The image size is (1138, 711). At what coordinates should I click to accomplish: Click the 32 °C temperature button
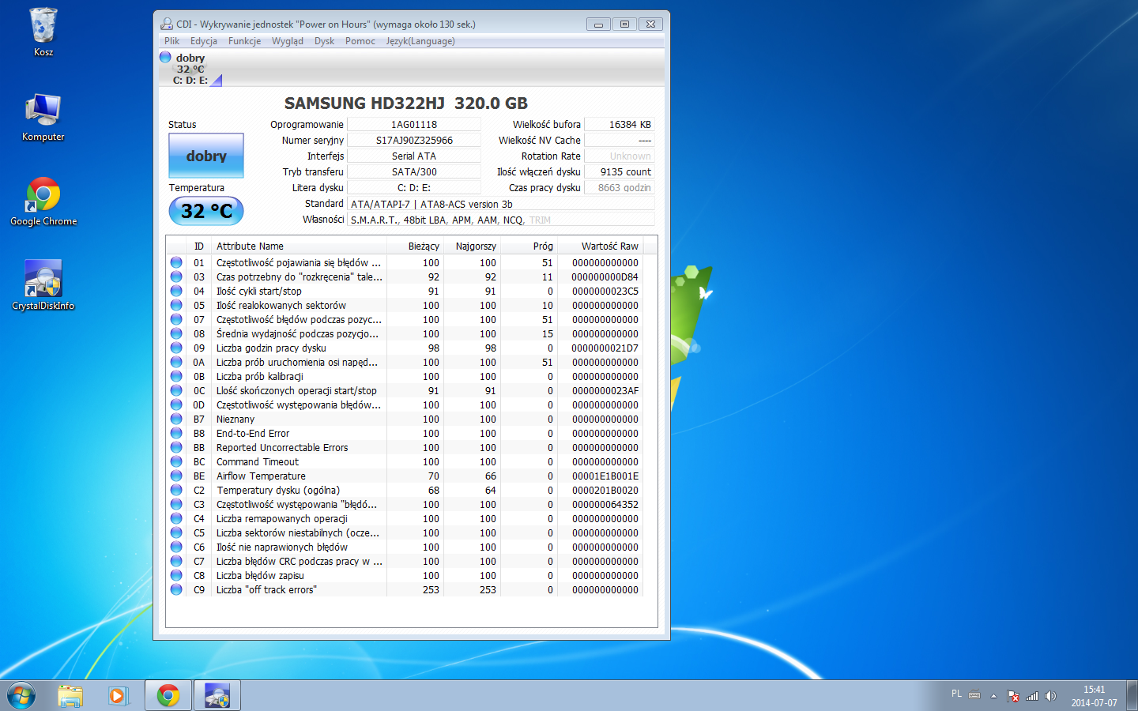(x=206, y=211)
